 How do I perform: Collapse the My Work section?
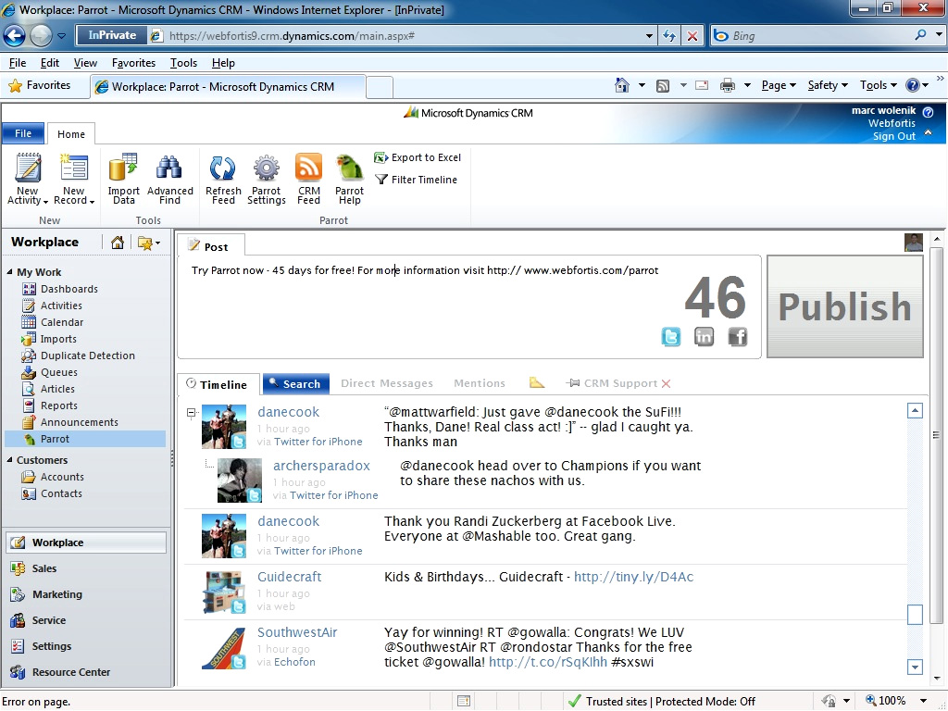(9, 272)
